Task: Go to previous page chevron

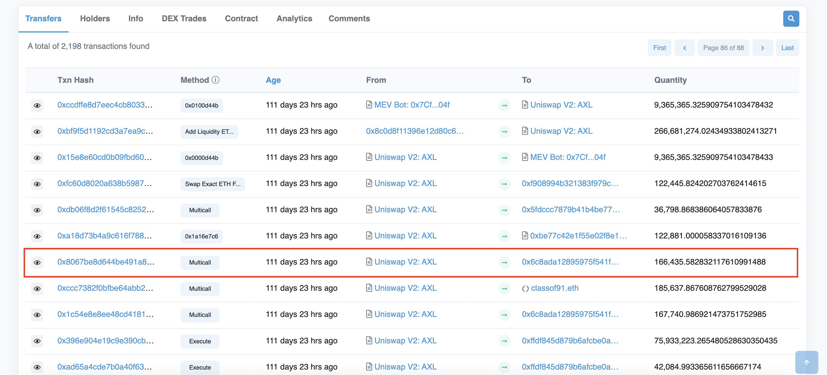Action: (x=684, y=48)
